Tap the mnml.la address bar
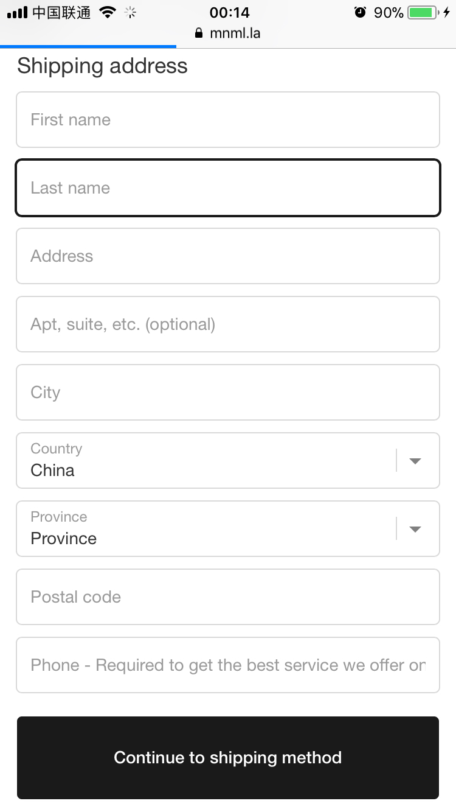Screen dimensions: 456x812 coord(235,33)
